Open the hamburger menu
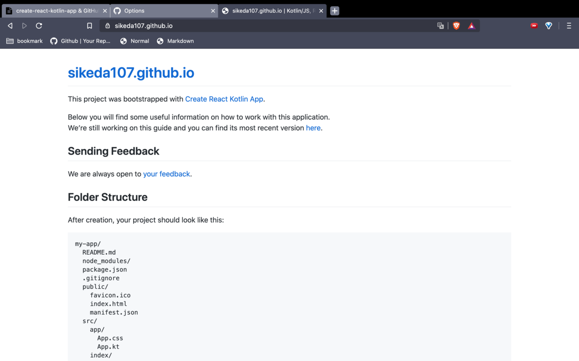Image resolution: width=579 pixels, height=361 pixels. point(569,26)
